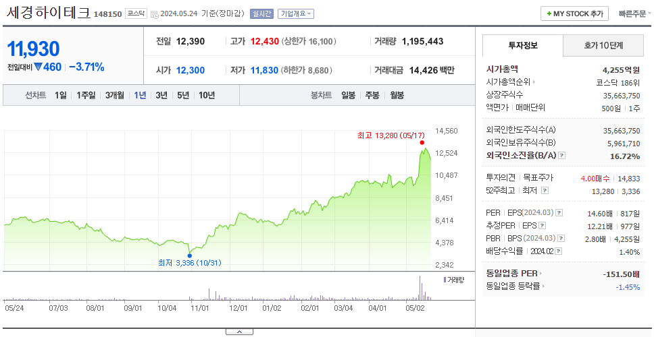654x337 pixels.
Task: Click the dividend yield 1.40%
Action: pyautogui.click(x=630, y=251)
